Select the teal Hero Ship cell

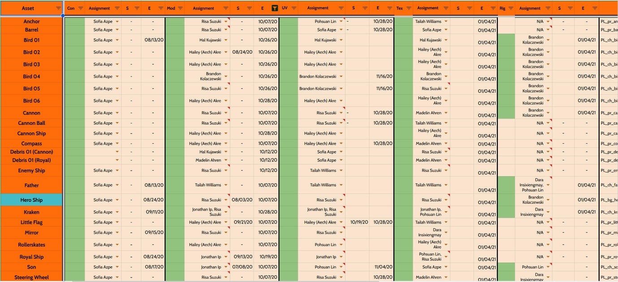point(31,200)
